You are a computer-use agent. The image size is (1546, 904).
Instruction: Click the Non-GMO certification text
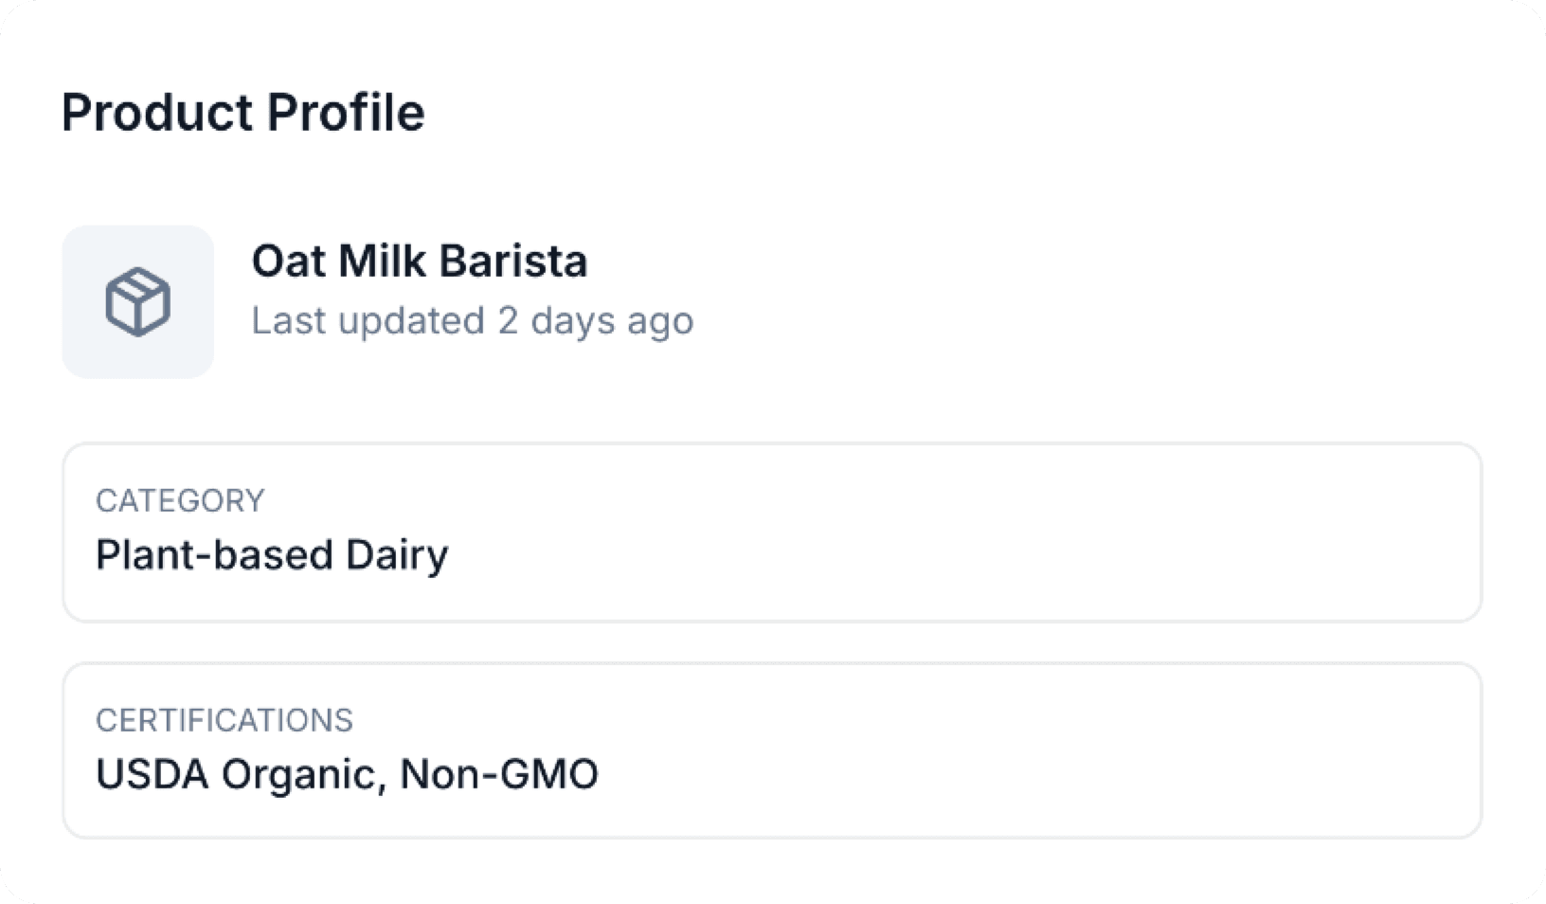(x=499, y=774)
